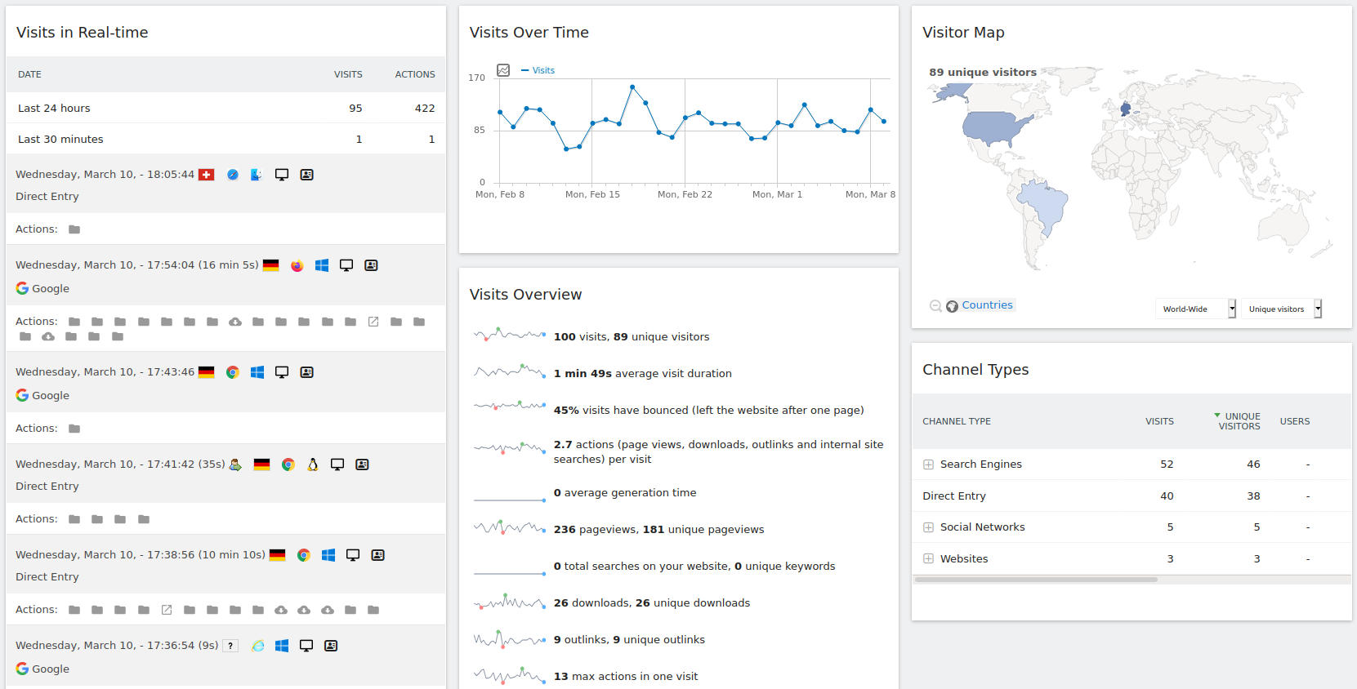
Task: Expand the Search Engines row
Action: pos(928,465)
